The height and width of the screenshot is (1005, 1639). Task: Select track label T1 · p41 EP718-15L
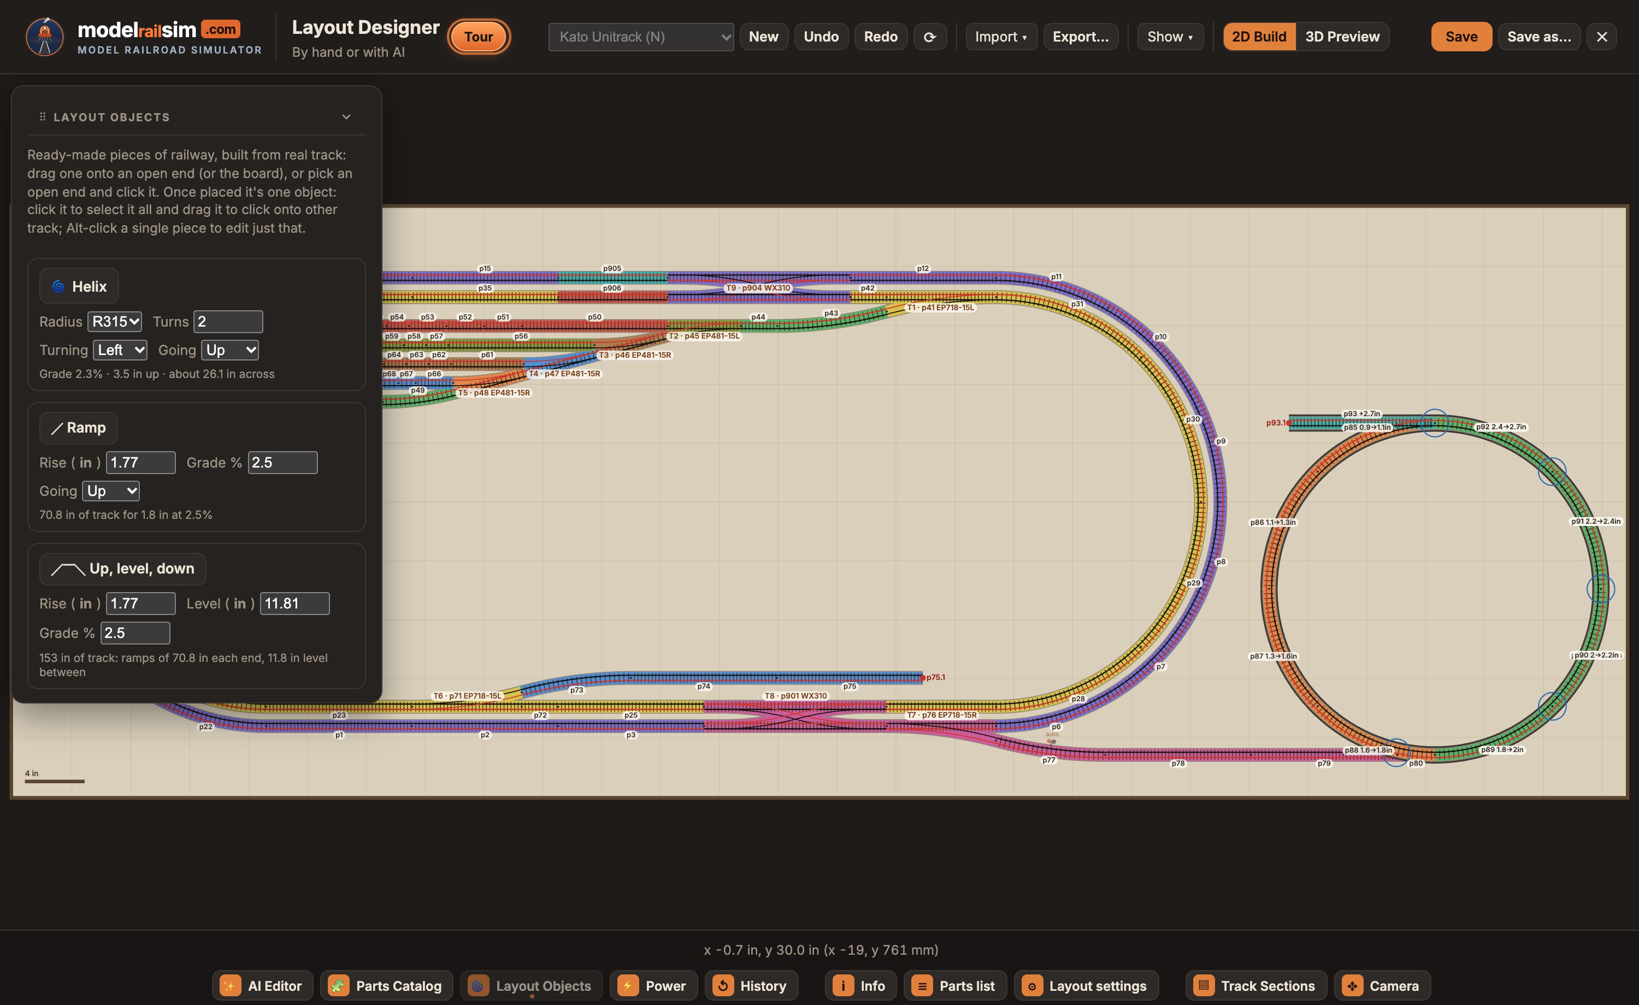pos(941,308)
